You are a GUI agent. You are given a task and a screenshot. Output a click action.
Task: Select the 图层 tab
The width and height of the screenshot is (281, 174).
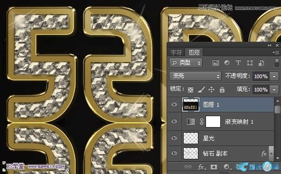pyautogui.click(x=194, y=52)
